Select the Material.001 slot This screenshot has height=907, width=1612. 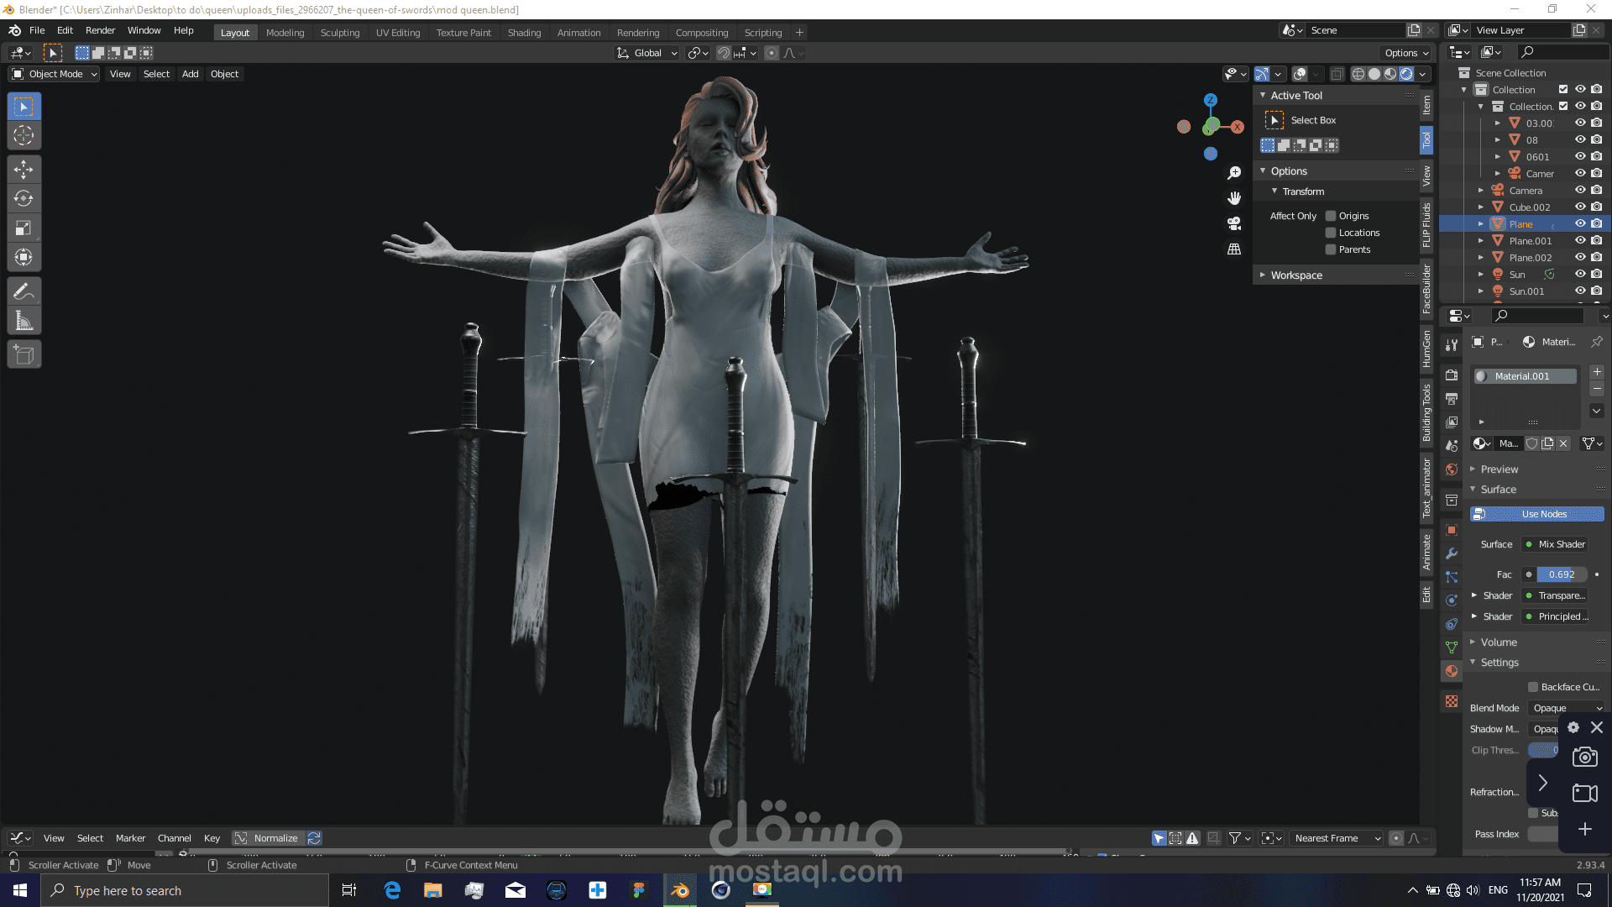[x=1525, y=376]
